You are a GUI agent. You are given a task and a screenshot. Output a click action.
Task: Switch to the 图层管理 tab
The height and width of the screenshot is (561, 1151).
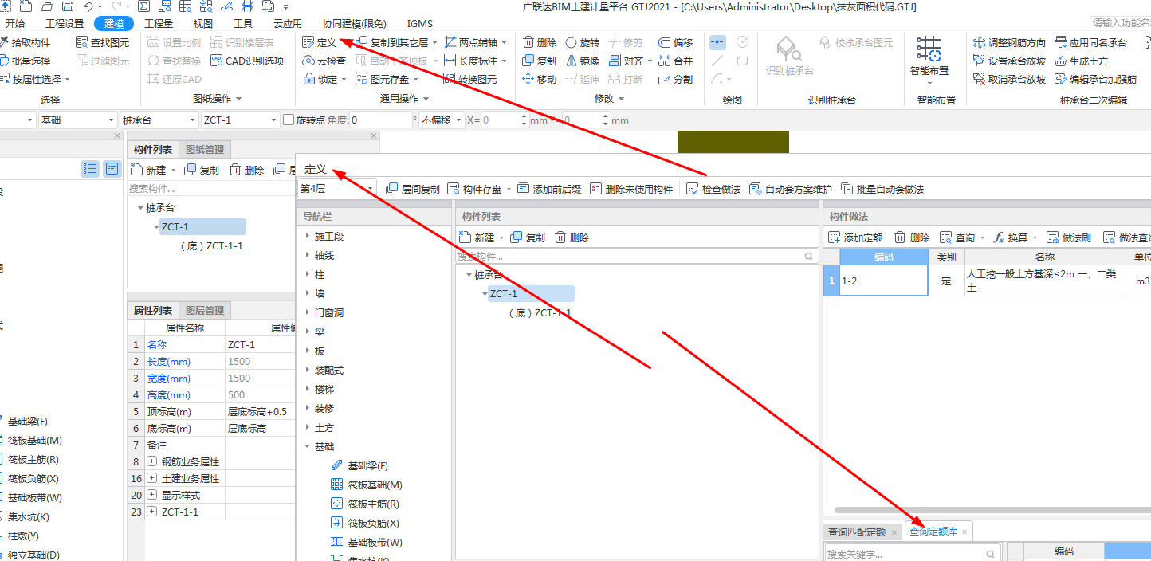coord(205,310)
